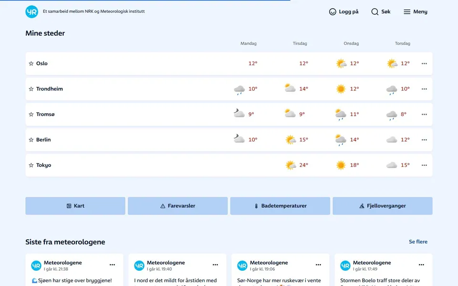Open the three-dot options for Tromsø

(424, 114)
